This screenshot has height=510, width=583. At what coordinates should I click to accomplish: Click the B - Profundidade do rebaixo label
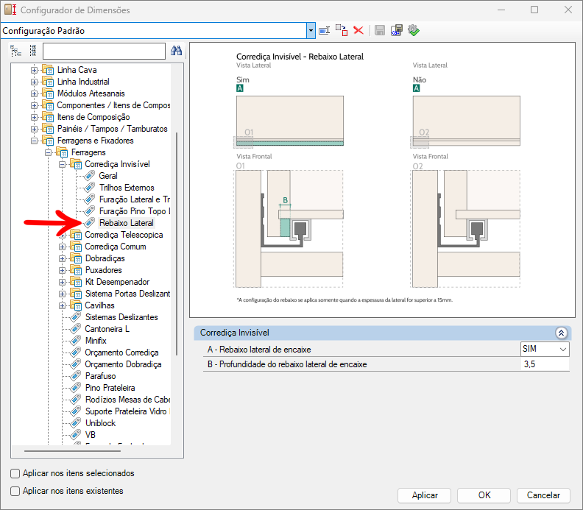[x=287, y=364]
